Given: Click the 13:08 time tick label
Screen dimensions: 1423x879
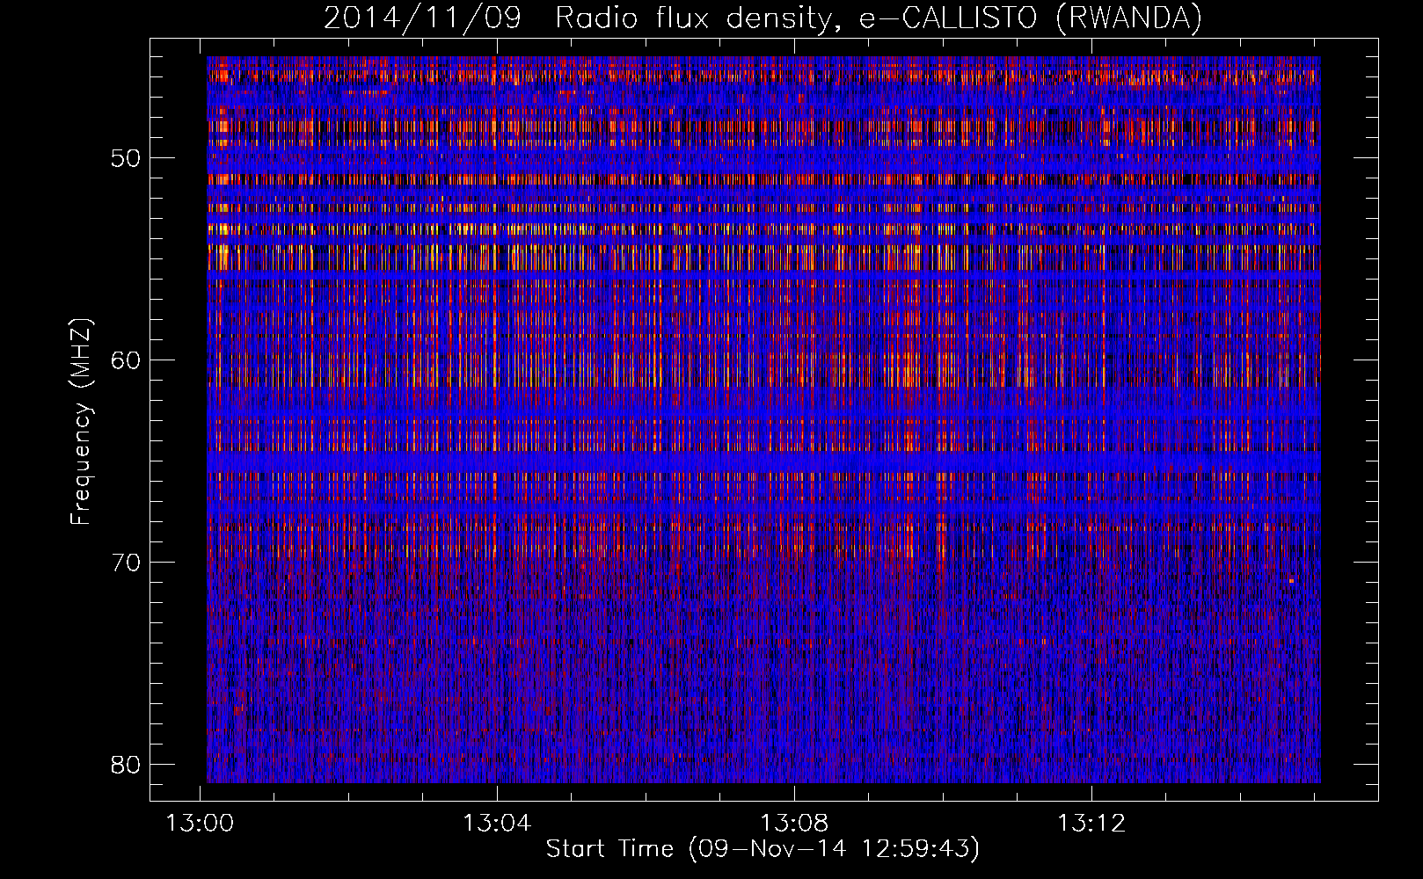Looking at the screenshot, I should point(795,824).
